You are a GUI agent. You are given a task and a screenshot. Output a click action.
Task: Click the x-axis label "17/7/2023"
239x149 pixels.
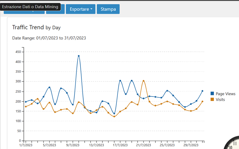tap(120, 145)
